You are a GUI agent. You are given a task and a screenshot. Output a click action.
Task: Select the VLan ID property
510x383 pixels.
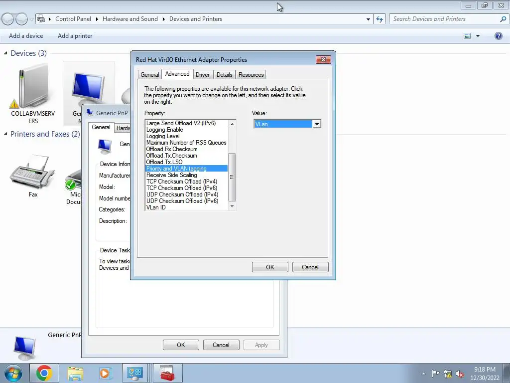pyautogui.click(x=186, y=207)
